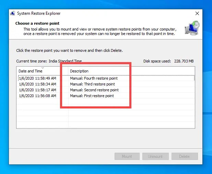Image resolution: width=212 pixels, height=174 pixels.
Task: Click the Mount button
Action: point(127,156)
